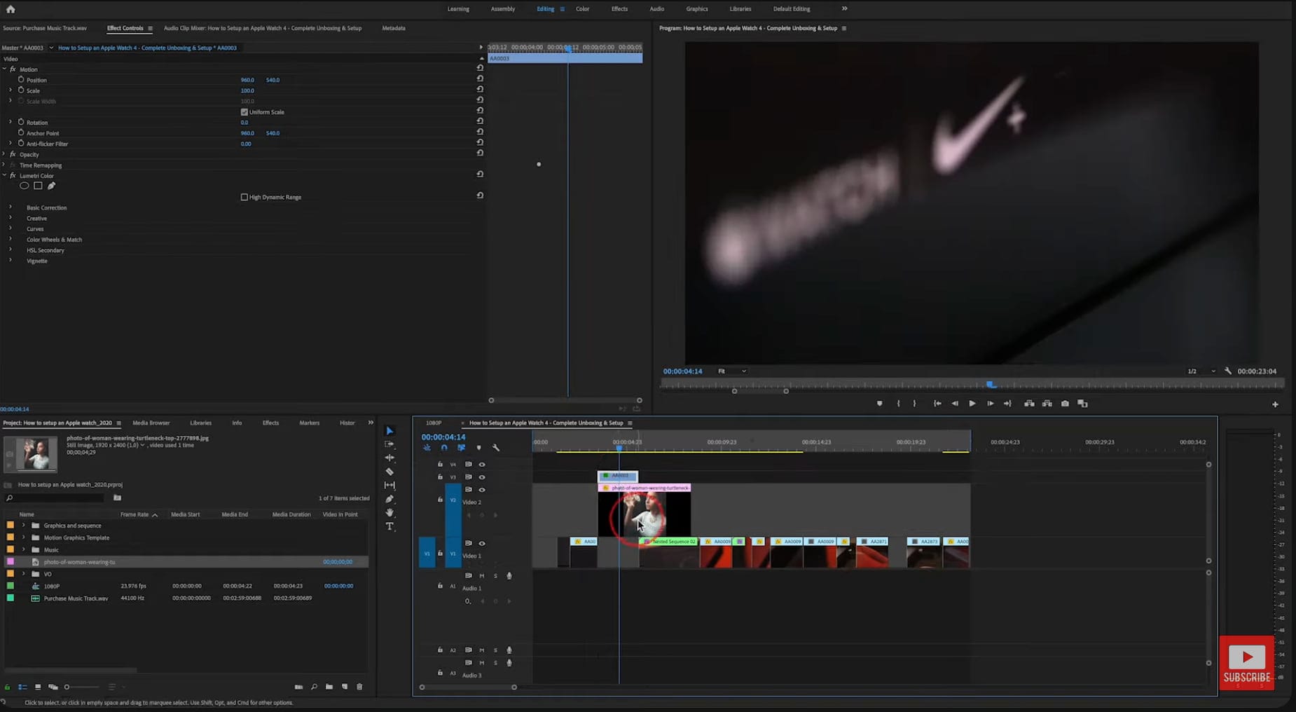Screen dimensions: 1296x712
Task: Create 4-point polygon mask under Lumetri Color
Action: tap(38, 186)
